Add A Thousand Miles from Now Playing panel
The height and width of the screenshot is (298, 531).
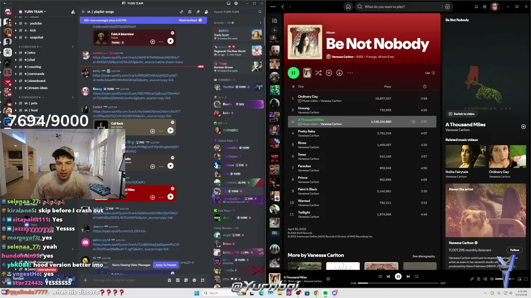[x=523, y=127]
